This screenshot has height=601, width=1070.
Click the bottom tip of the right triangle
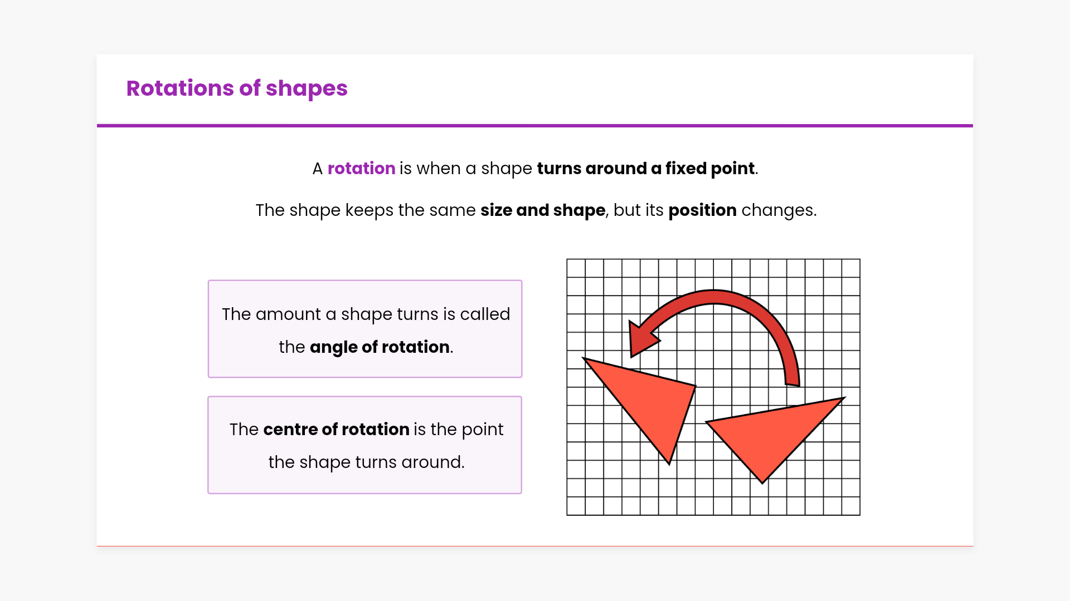tap(762, 481)
